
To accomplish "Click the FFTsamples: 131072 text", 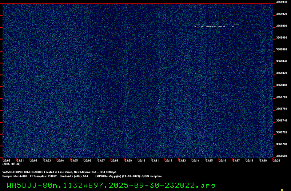I will [43, 176].
